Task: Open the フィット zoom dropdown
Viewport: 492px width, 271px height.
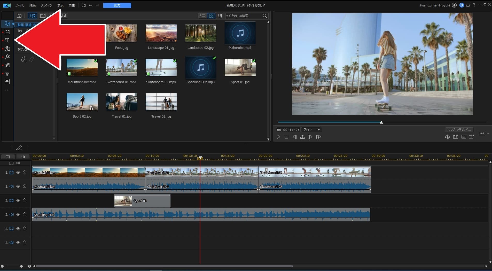Action: coord(312,130)
